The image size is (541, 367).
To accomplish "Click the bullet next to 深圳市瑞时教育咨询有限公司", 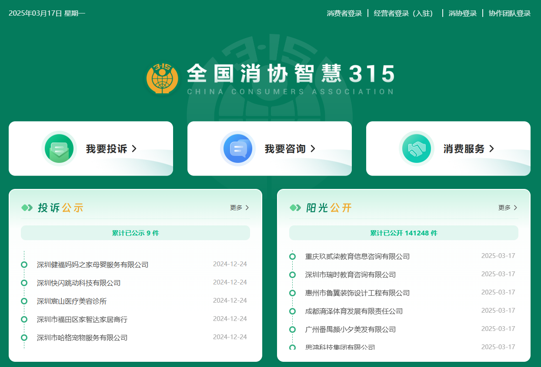I will pos(293,274).
